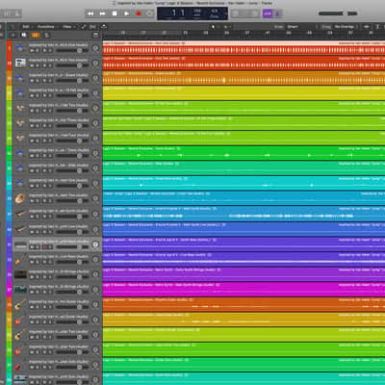Stop playback with the square Stop button
The width and height of the screenshot is (385, 385).
tap(115, 13)
